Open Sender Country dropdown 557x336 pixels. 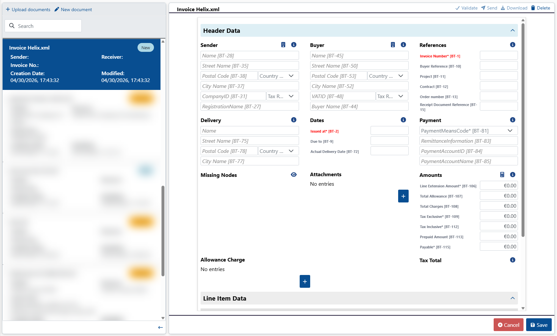click(278, 76)
